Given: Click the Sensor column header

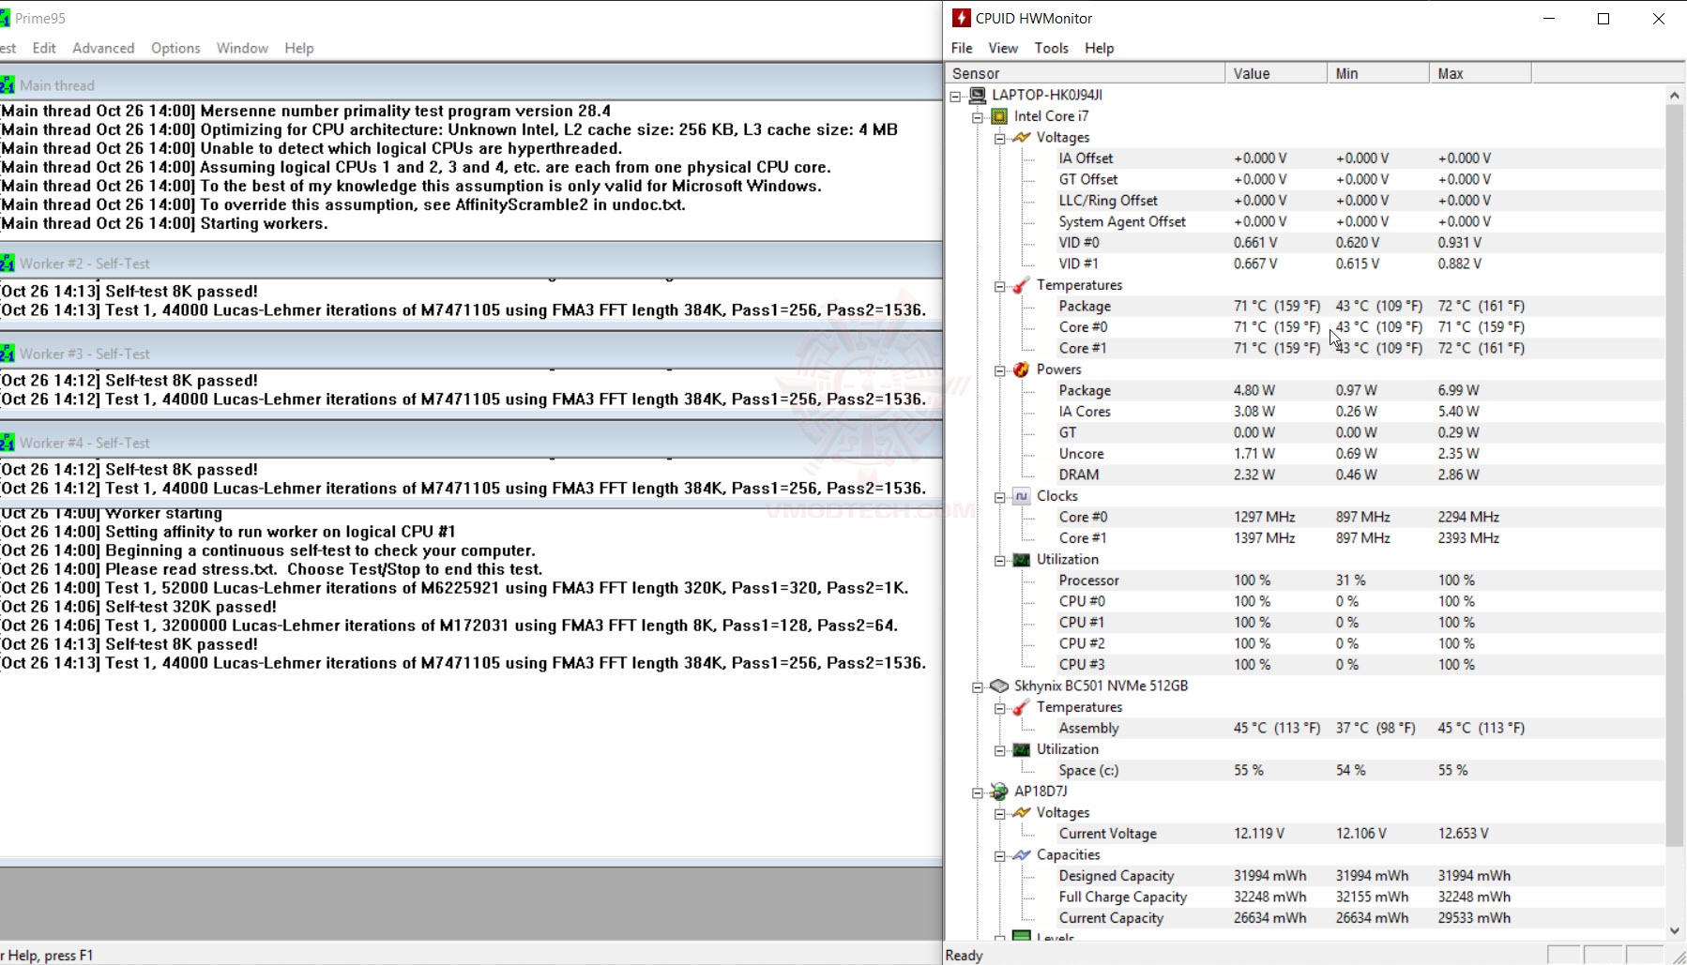Looking at the screenshot, I should 1085,73.
